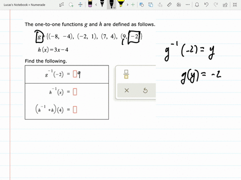Viewport: 241px width, 180px height.
Task: Open the Shapes tool
Action: point(142,4)
